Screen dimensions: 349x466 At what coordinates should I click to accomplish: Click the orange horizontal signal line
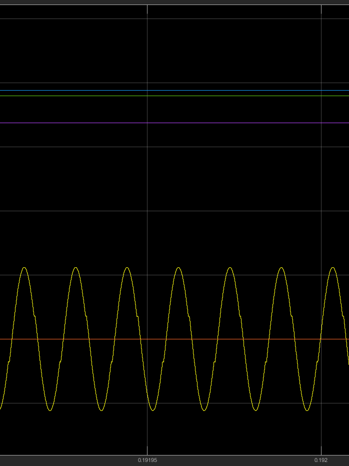[x=174, y=339]
